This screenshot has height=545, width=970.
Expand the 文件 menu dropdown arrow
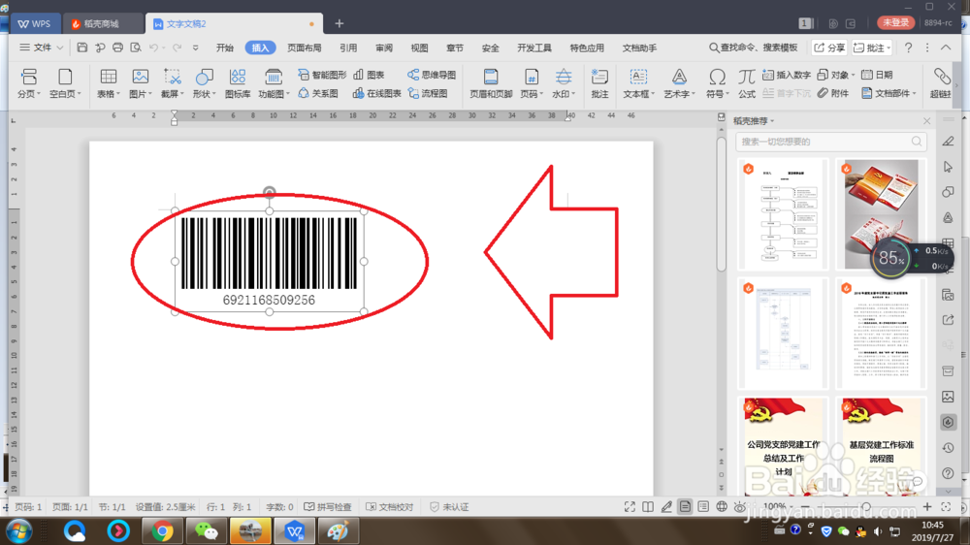pos(60,48)
